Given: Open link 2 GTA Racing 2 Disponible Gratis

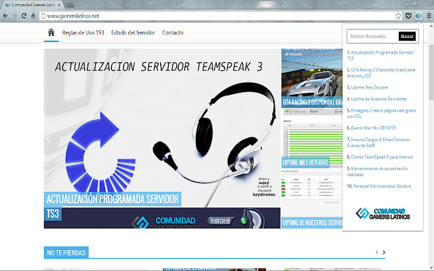Looking at the screenshot, I should pos(381,72).
